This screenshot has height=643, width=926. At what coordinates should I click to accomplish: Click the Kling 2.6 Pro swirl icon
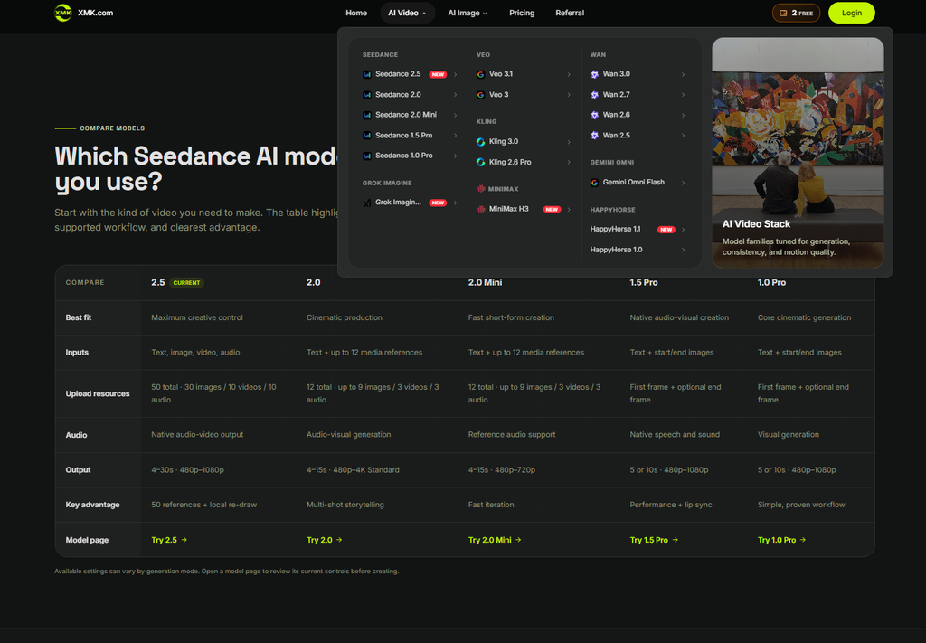tap(481, 162)
